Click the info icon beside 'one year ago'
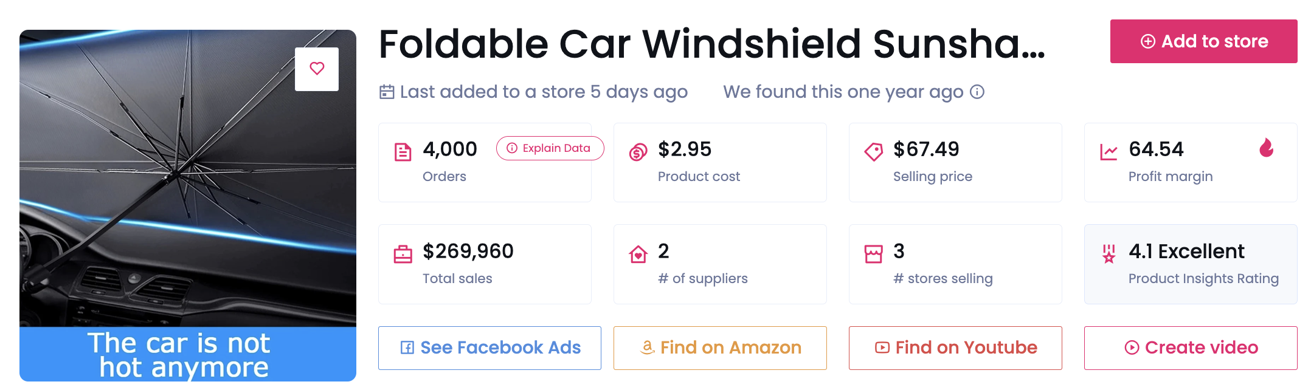The height and width of the screenshot is (390, 1311). (x=977, y=92)
